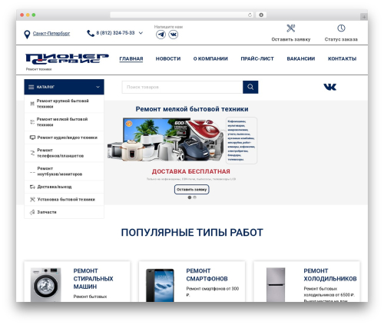Open the VK circle icon in header

[174, 35]
